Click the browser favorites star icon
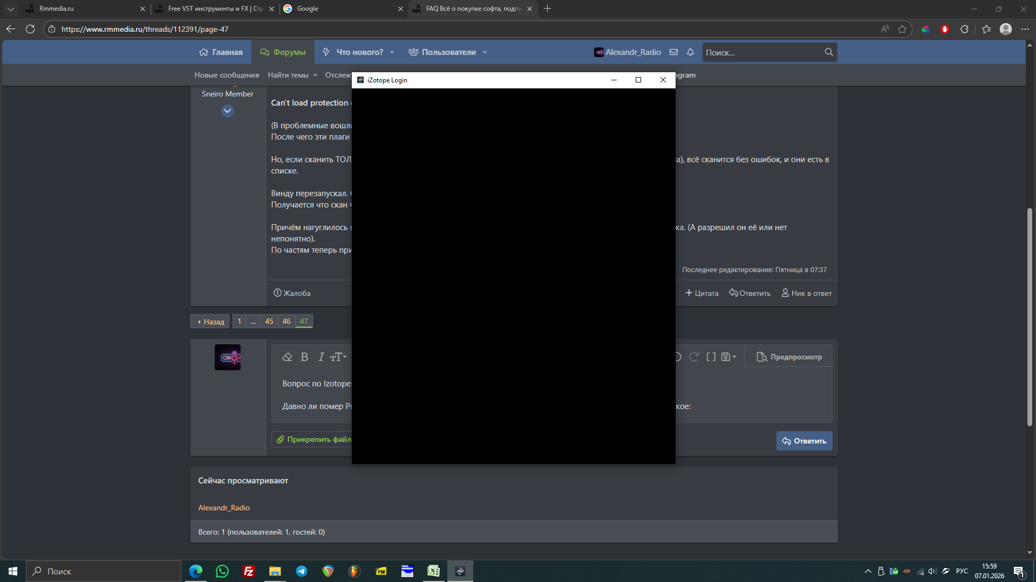Screen dimensions: 1036x582 pos(902,29)
